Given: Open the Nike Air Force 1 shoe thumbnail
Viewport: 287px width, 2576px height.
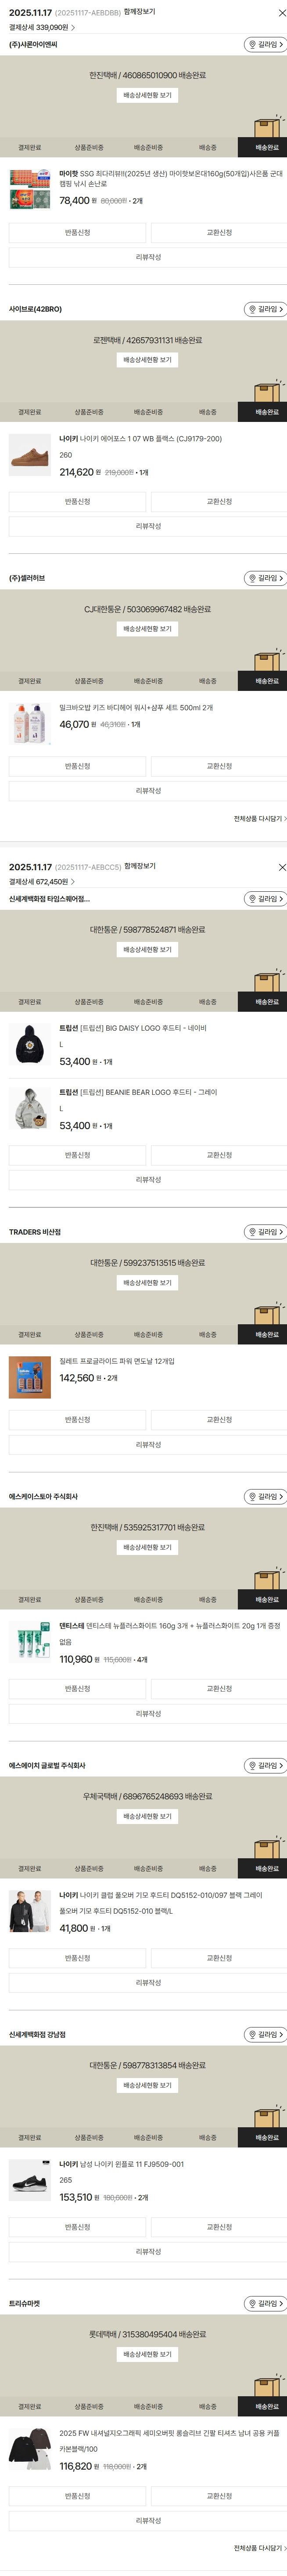Looking at the screenshot, I should click(30, 455).
